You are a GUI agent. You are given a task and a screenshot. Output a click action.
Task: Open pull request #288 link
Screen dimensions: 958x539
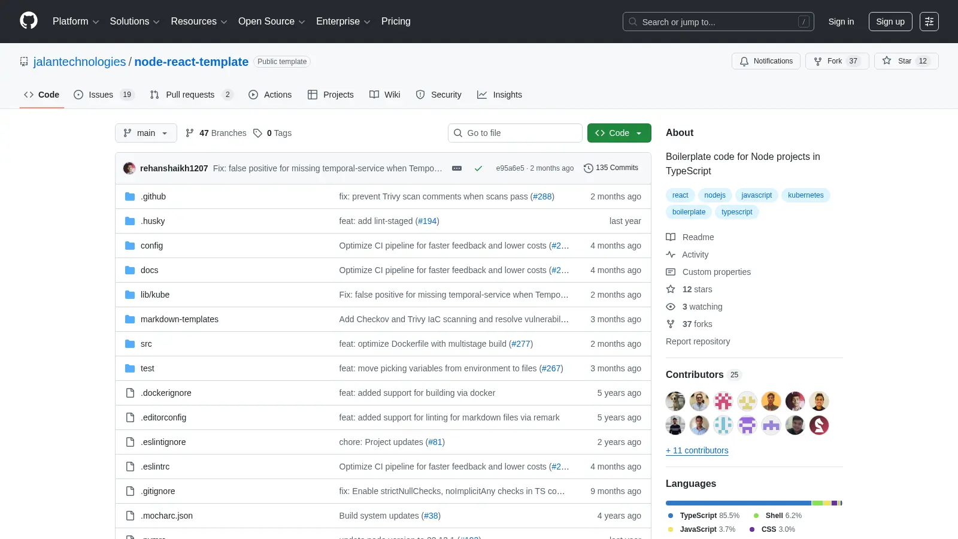click(542, 196)
